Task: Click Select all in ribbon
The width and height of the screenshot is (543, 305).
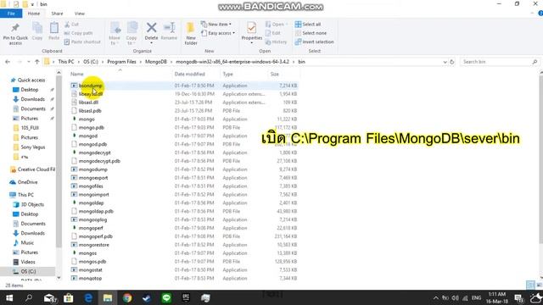Action: [308, 25]
